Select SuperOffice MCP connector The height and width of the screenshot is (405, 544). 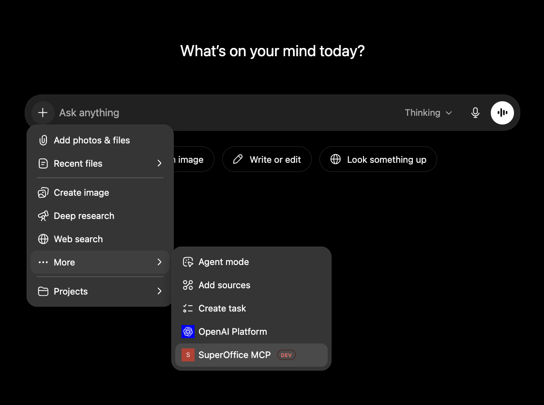[x=251, y=355]
